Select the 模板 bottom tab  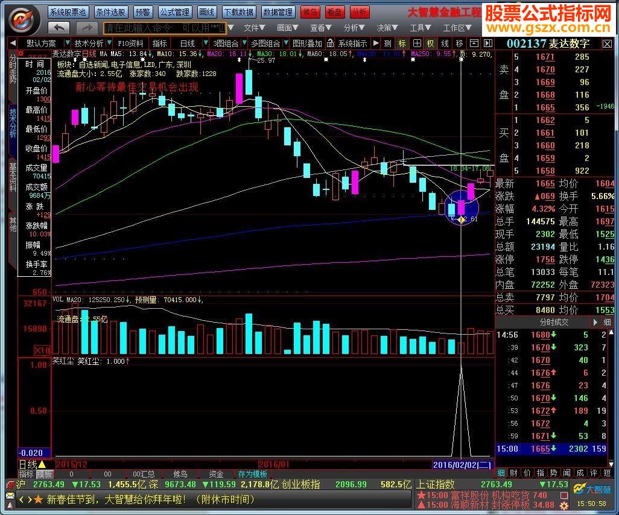click(x=44, y=474)
